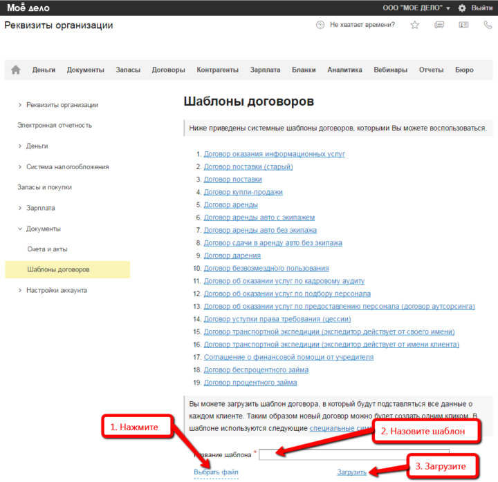Expand the Настройки аккаунта section
The height and width of the screenshot is (482, 498).
[53, 291]
